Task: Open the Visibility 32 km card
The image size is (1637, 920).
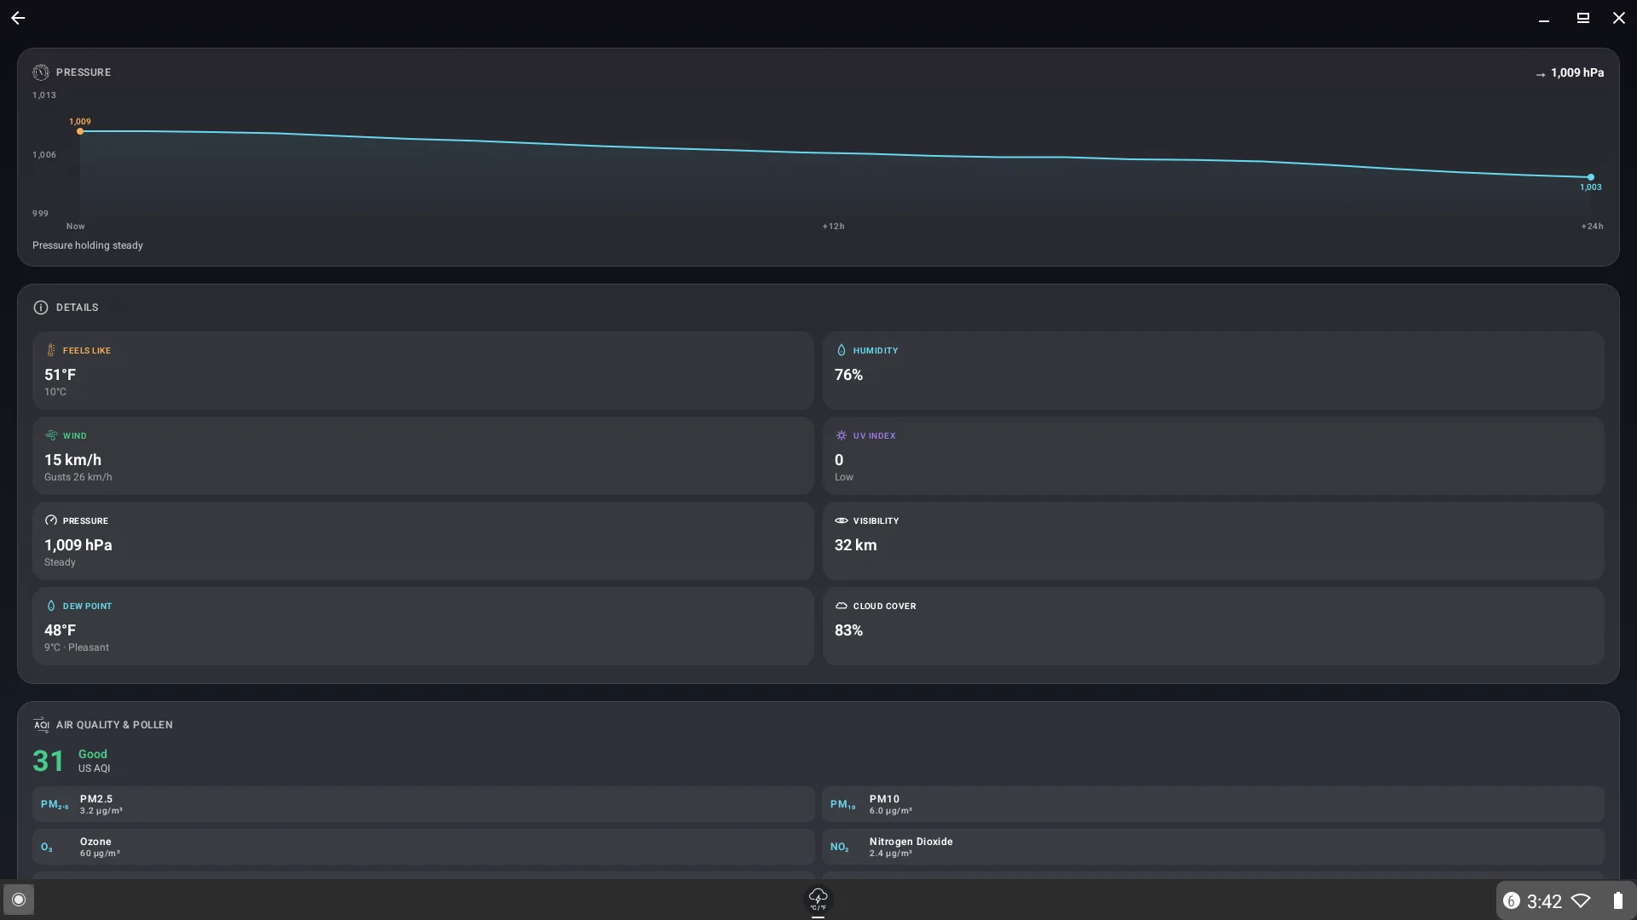Action: point(1213,541)
